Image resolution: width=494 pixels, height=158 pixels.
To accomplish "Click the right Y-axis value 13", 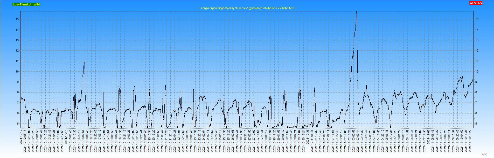I will tap(477, 40).
